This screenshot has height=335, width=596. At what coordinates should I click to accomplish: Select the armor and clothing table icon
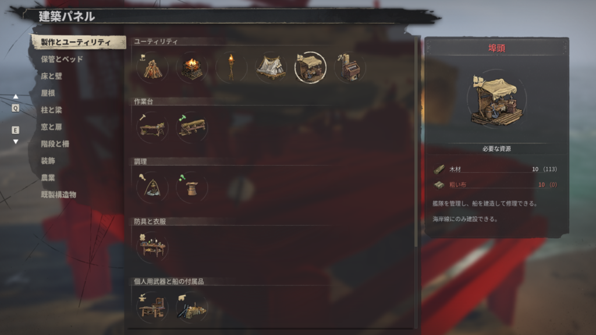point(152,248)
